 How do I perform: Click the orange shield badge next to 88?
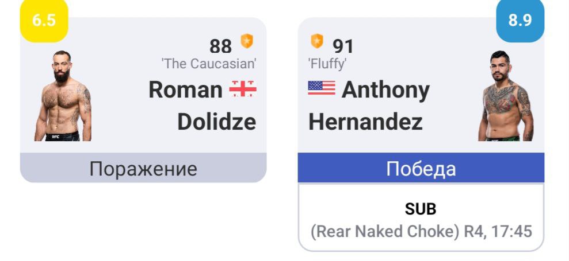click(247, 41)
